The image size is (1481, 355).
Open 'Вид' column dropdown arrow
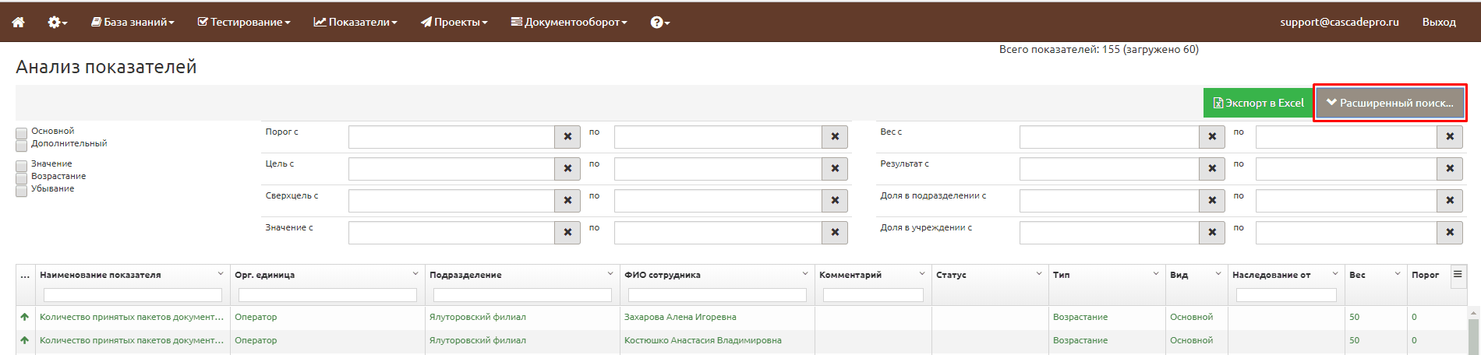pos(1218,274)
